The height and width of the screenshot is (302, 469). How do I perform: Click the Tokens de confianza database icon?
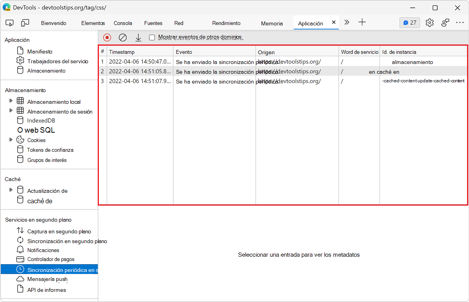coord(20,149)
